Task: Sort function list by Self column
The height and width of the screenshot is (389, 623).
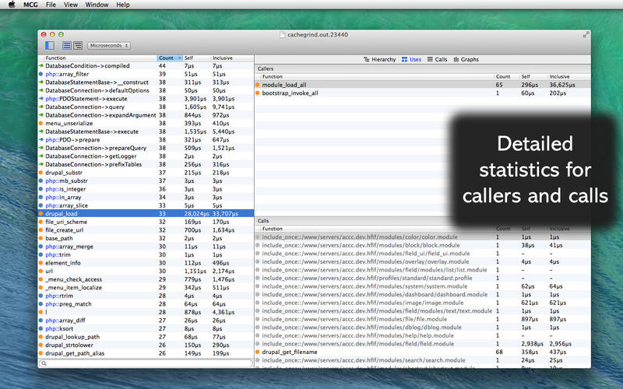Action: point(197,58)
